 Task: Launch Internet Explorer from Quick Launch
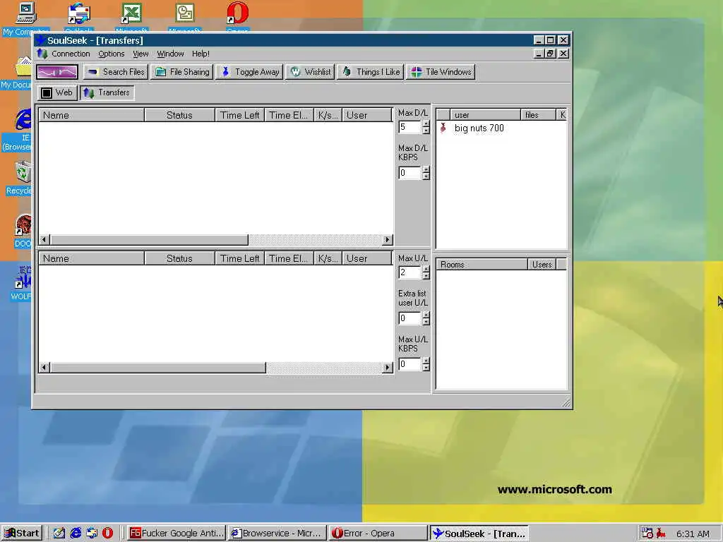pos(76,534)
